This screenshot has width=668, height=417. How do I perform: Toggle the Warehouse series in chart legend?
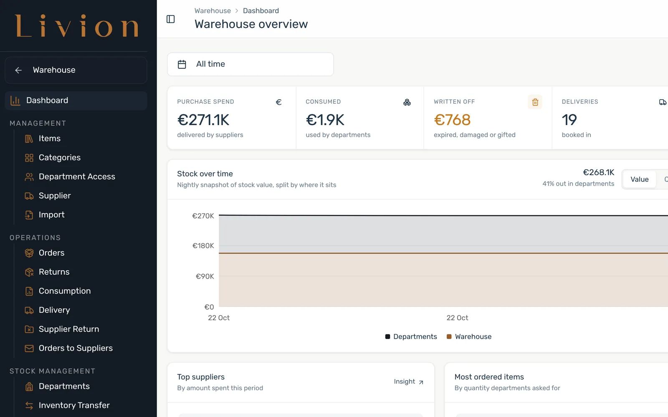[x=469, y=337]
